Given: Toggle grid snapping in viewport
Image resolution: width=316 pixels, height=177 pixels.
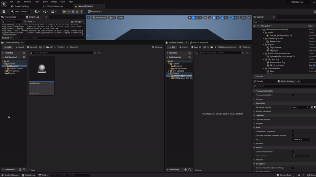Looking at the screenshot, I should tap(214, 18).
